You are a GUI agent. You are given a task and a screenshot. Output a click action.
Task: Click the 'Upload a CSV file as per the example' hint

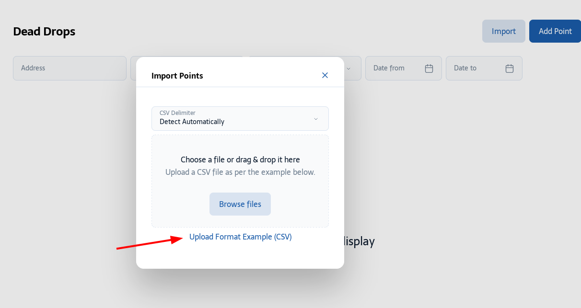[x=240, y=172]
